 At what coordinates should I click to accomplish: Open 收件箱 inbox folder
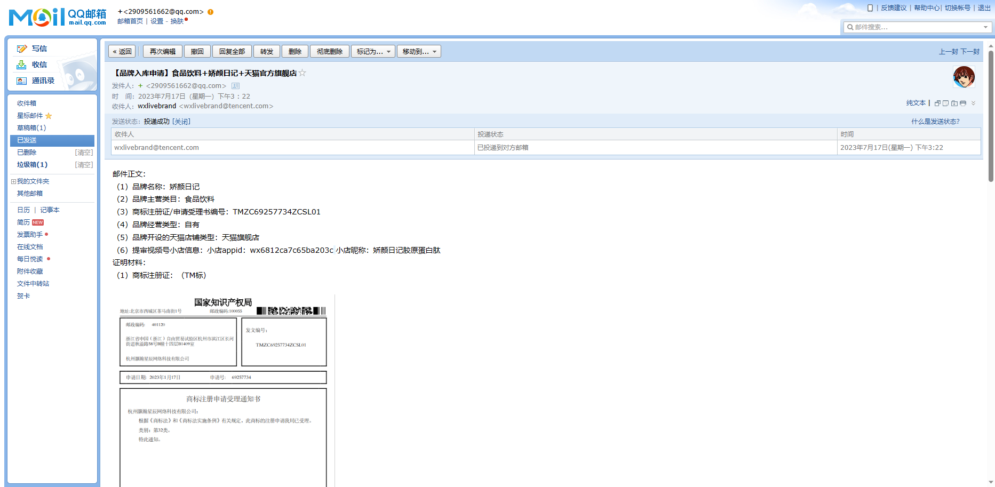tap(27, 103)
